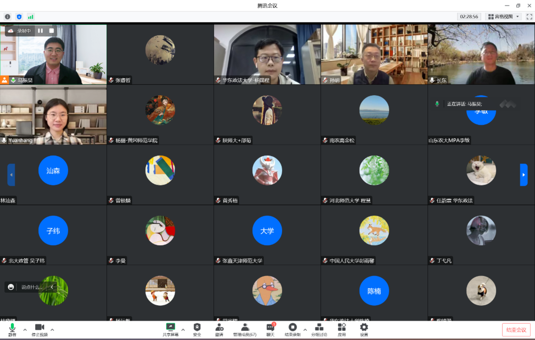Open breakout rooms (分组讨论)
535x340 pixels.
coord(319,329)
